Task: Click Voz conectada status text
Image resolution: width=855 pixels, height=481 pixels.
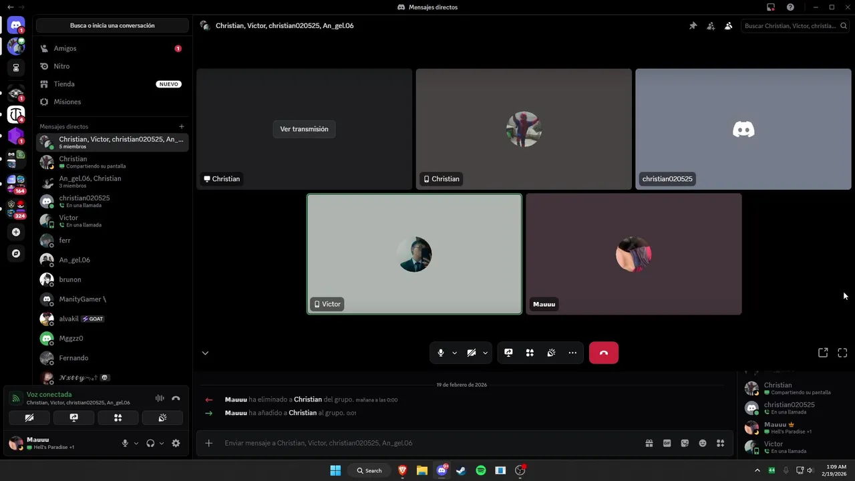Action: (x=49, y=394)
